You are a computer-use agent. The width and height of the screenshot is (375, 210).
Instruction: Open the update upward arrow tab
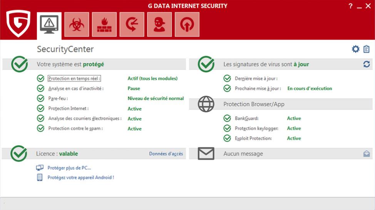tap(187, 24)
